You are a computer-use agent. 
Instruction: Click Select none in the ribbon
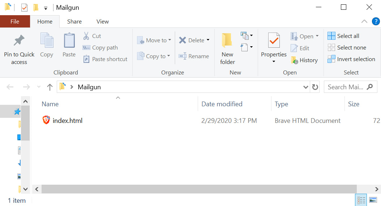347,48
